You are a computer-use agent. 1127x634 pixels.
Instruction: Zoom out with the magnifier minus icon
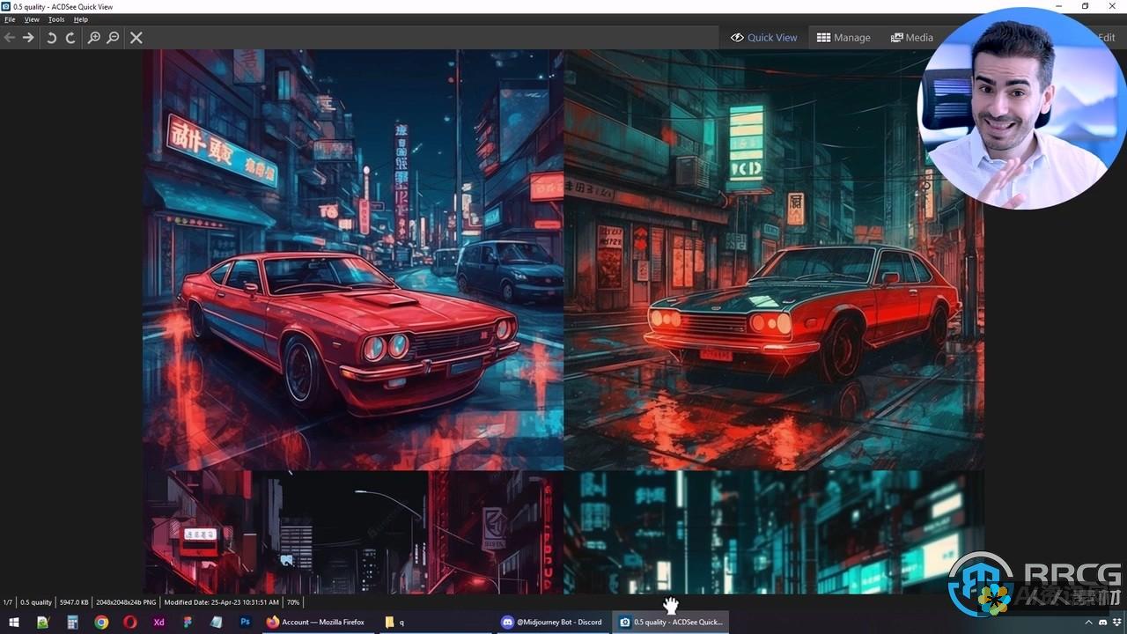click(113, 37)
